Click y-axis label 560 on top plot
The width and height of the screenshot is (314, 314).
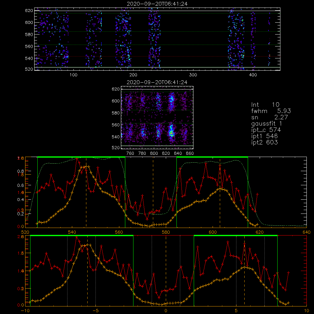pos(29,46)
